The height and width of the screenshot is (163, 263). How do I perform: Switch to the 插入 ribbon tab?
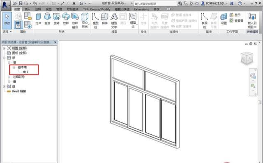28,9
